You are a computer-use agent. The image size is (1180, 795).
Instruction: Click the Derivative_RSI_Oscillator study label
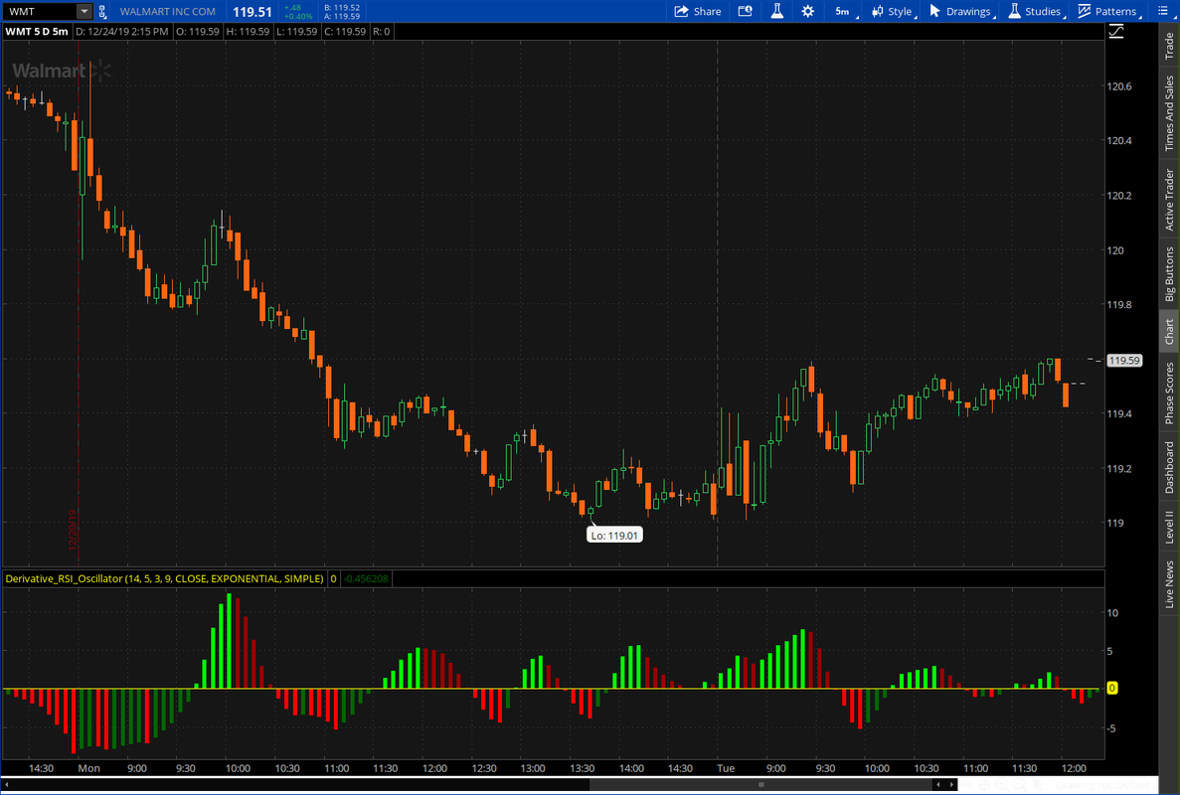click(164, 578)
